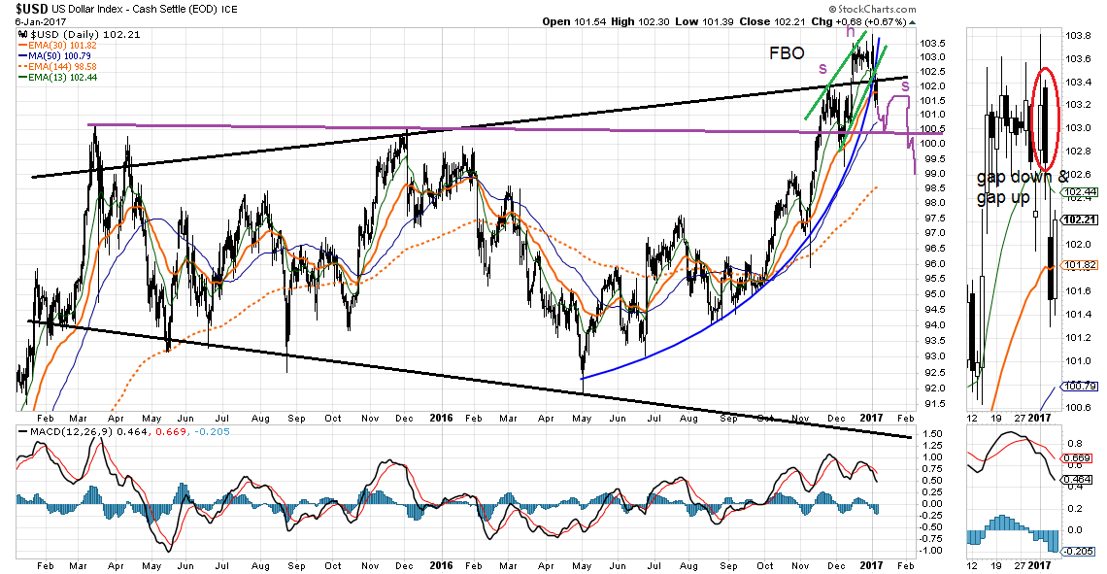
Task: Click the "FBO" annotation text
Action: coord(787,53)
